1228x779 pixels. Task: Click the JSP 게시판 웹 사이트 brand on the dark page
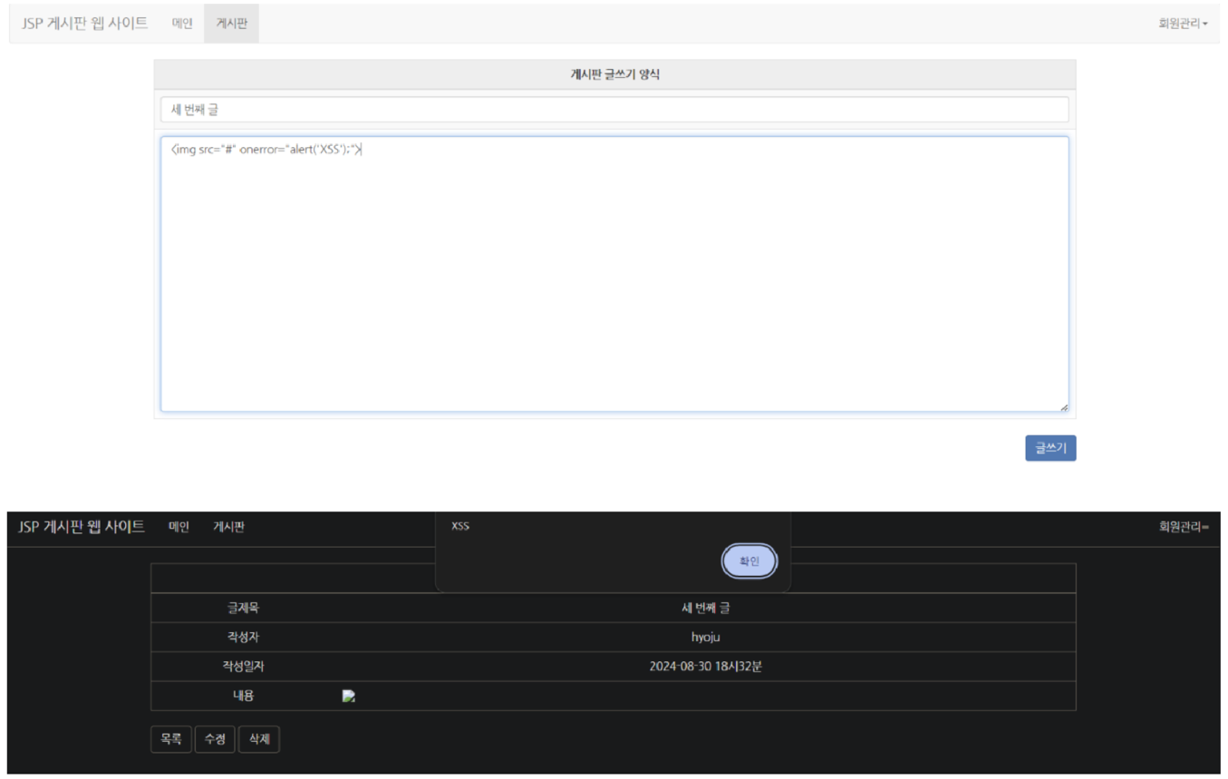pyautogui.click(x=82, y=527)
